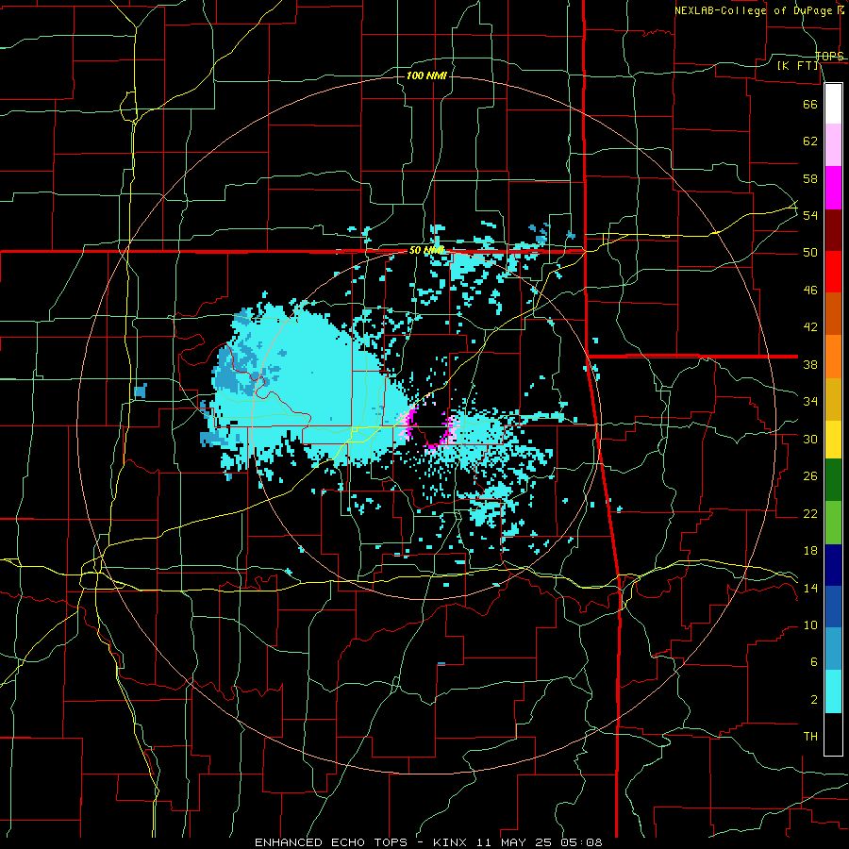The height and width of the screenshot is (849, 849).
Task: Click the dark orange 46 legend swatch
Action: (x=833, y=313)
